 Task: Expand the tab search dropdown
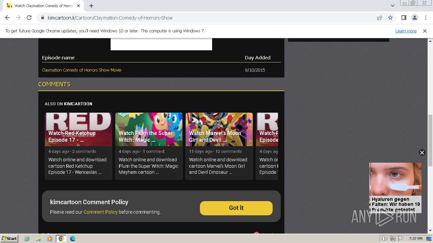click(x=393, y=6)
